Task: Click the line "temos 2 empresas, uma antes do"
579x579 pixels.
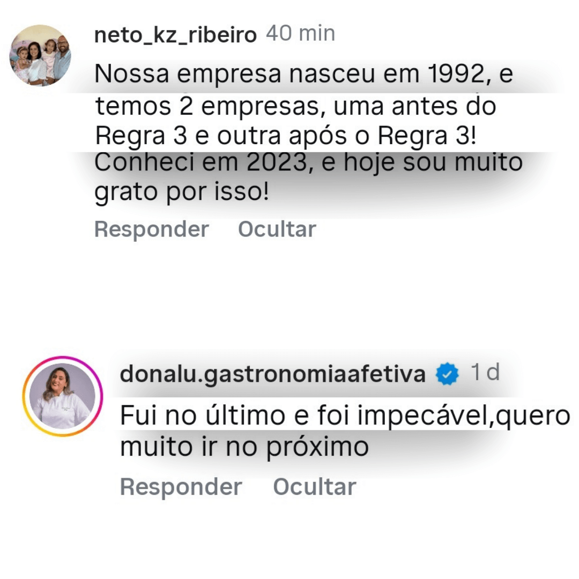Action: (x=295, y=106)
